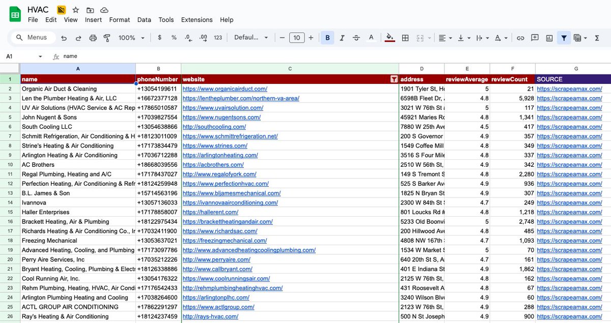Open the merge cells options arrow
Screen dimensions: 611x323
click(x=429, y=38)
